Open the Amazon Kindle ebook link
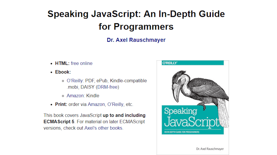Viewport: 277px width, 155px height. coord(75,96)
